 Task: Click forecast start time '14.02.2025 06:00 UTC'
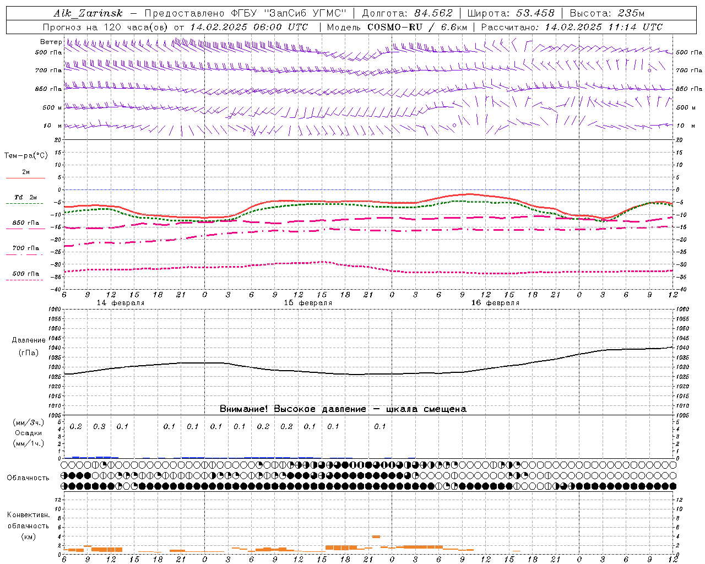249,27
